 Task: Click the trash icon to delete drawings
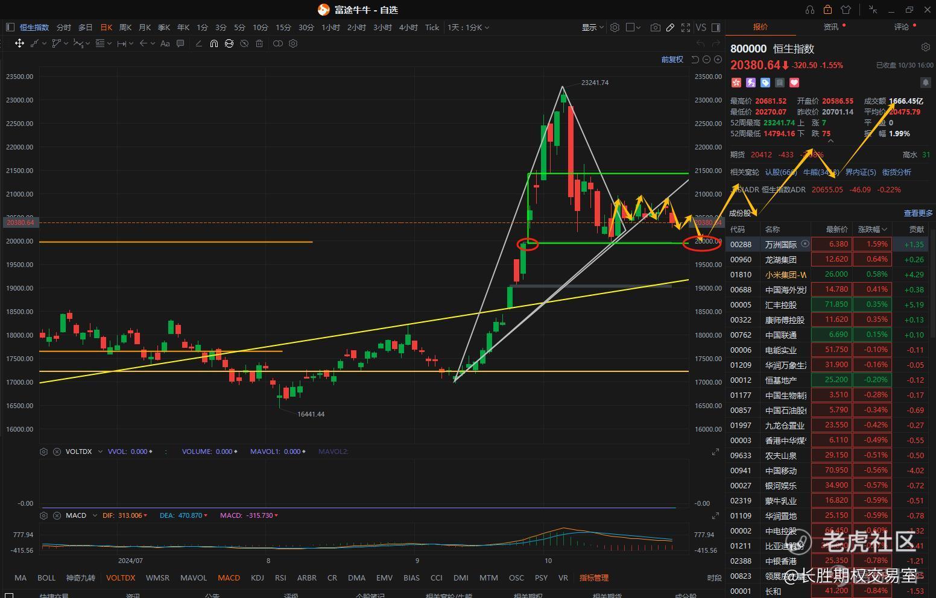click(259, 43)
